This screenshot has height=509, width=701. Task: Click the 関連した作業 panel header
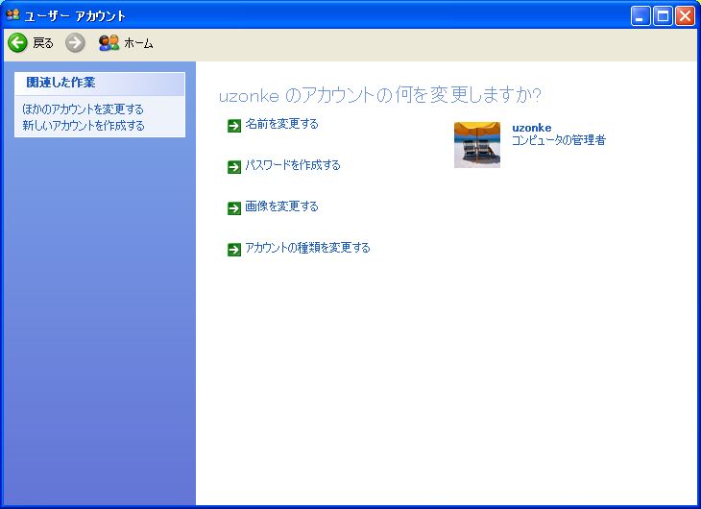(100, 84)
